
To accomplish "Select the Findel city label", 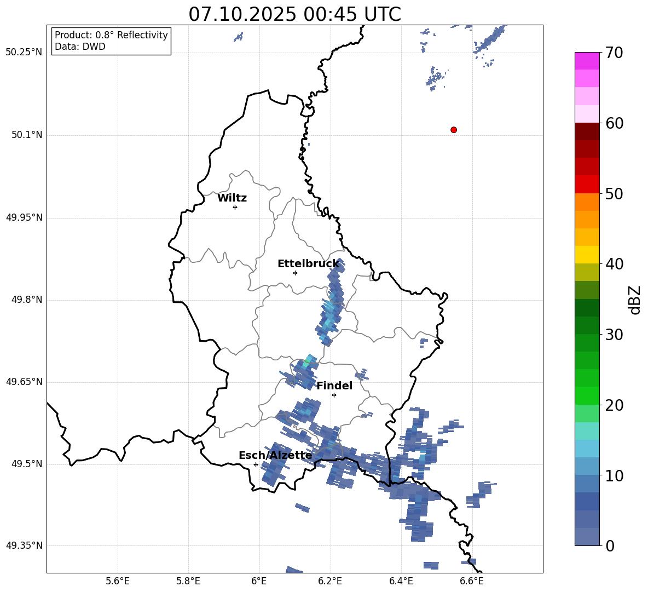I will tap(334, 386).
